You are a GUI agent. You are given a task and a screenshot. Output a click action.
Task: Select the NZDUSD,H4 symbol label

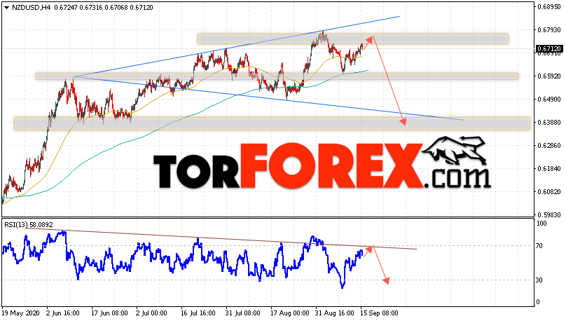(32, 8)
